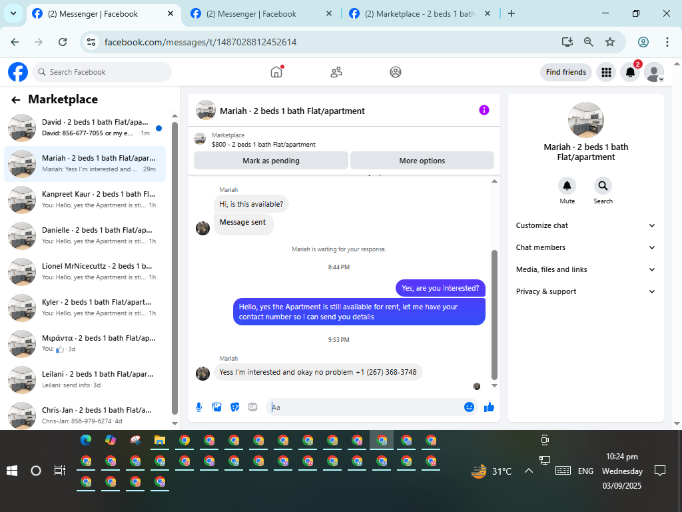
Task: Open the notifications bell with 2 badge
Action: 630,72
